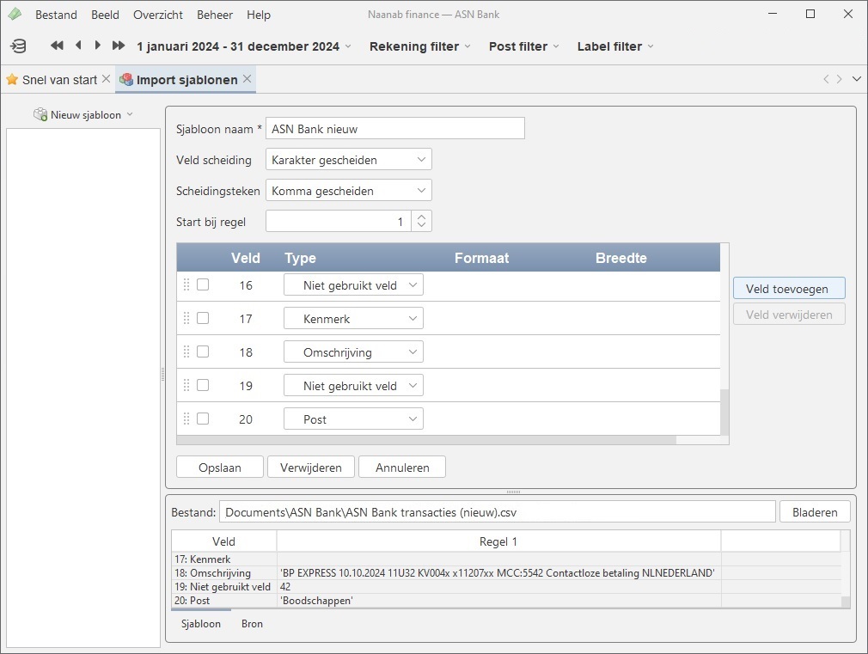Image resolution: width=868 pixels, height=654 pixels.
Task: Go to next period with right arrow
Action: (x=98, y=46)
